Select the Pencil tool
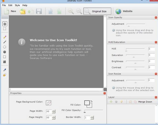158x125 pixels. 5,37
